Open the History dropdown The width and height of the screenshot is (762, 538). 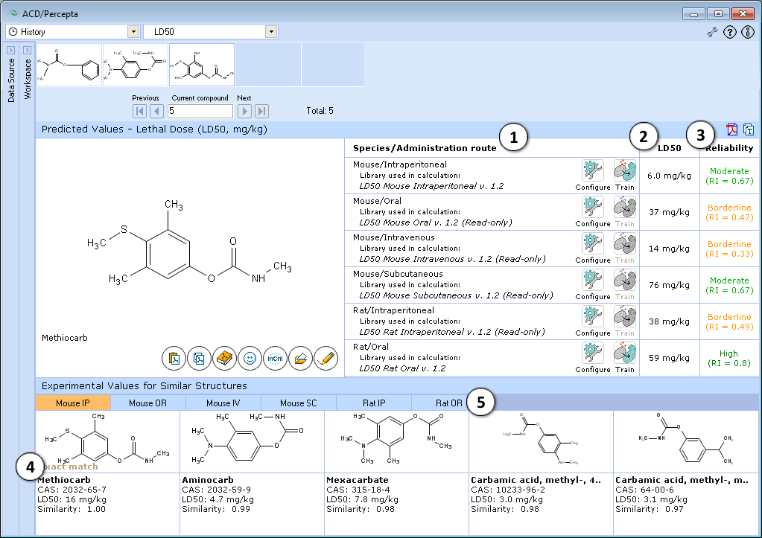(x=133, y=31)
